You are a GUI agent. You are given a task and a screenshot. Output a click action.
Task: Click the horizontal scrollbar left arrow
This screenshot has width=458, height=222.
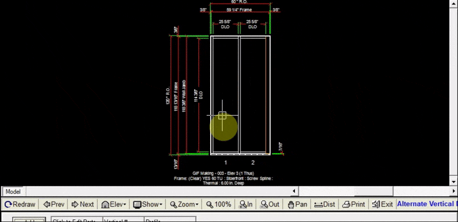[x=294, y=191]
